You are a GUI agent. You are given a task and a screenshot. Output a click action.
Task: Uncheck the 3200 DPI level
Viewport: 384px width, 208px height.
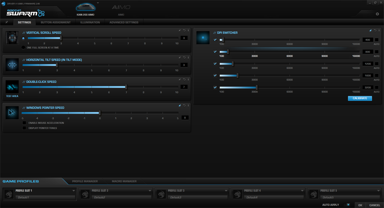(215, 87)
